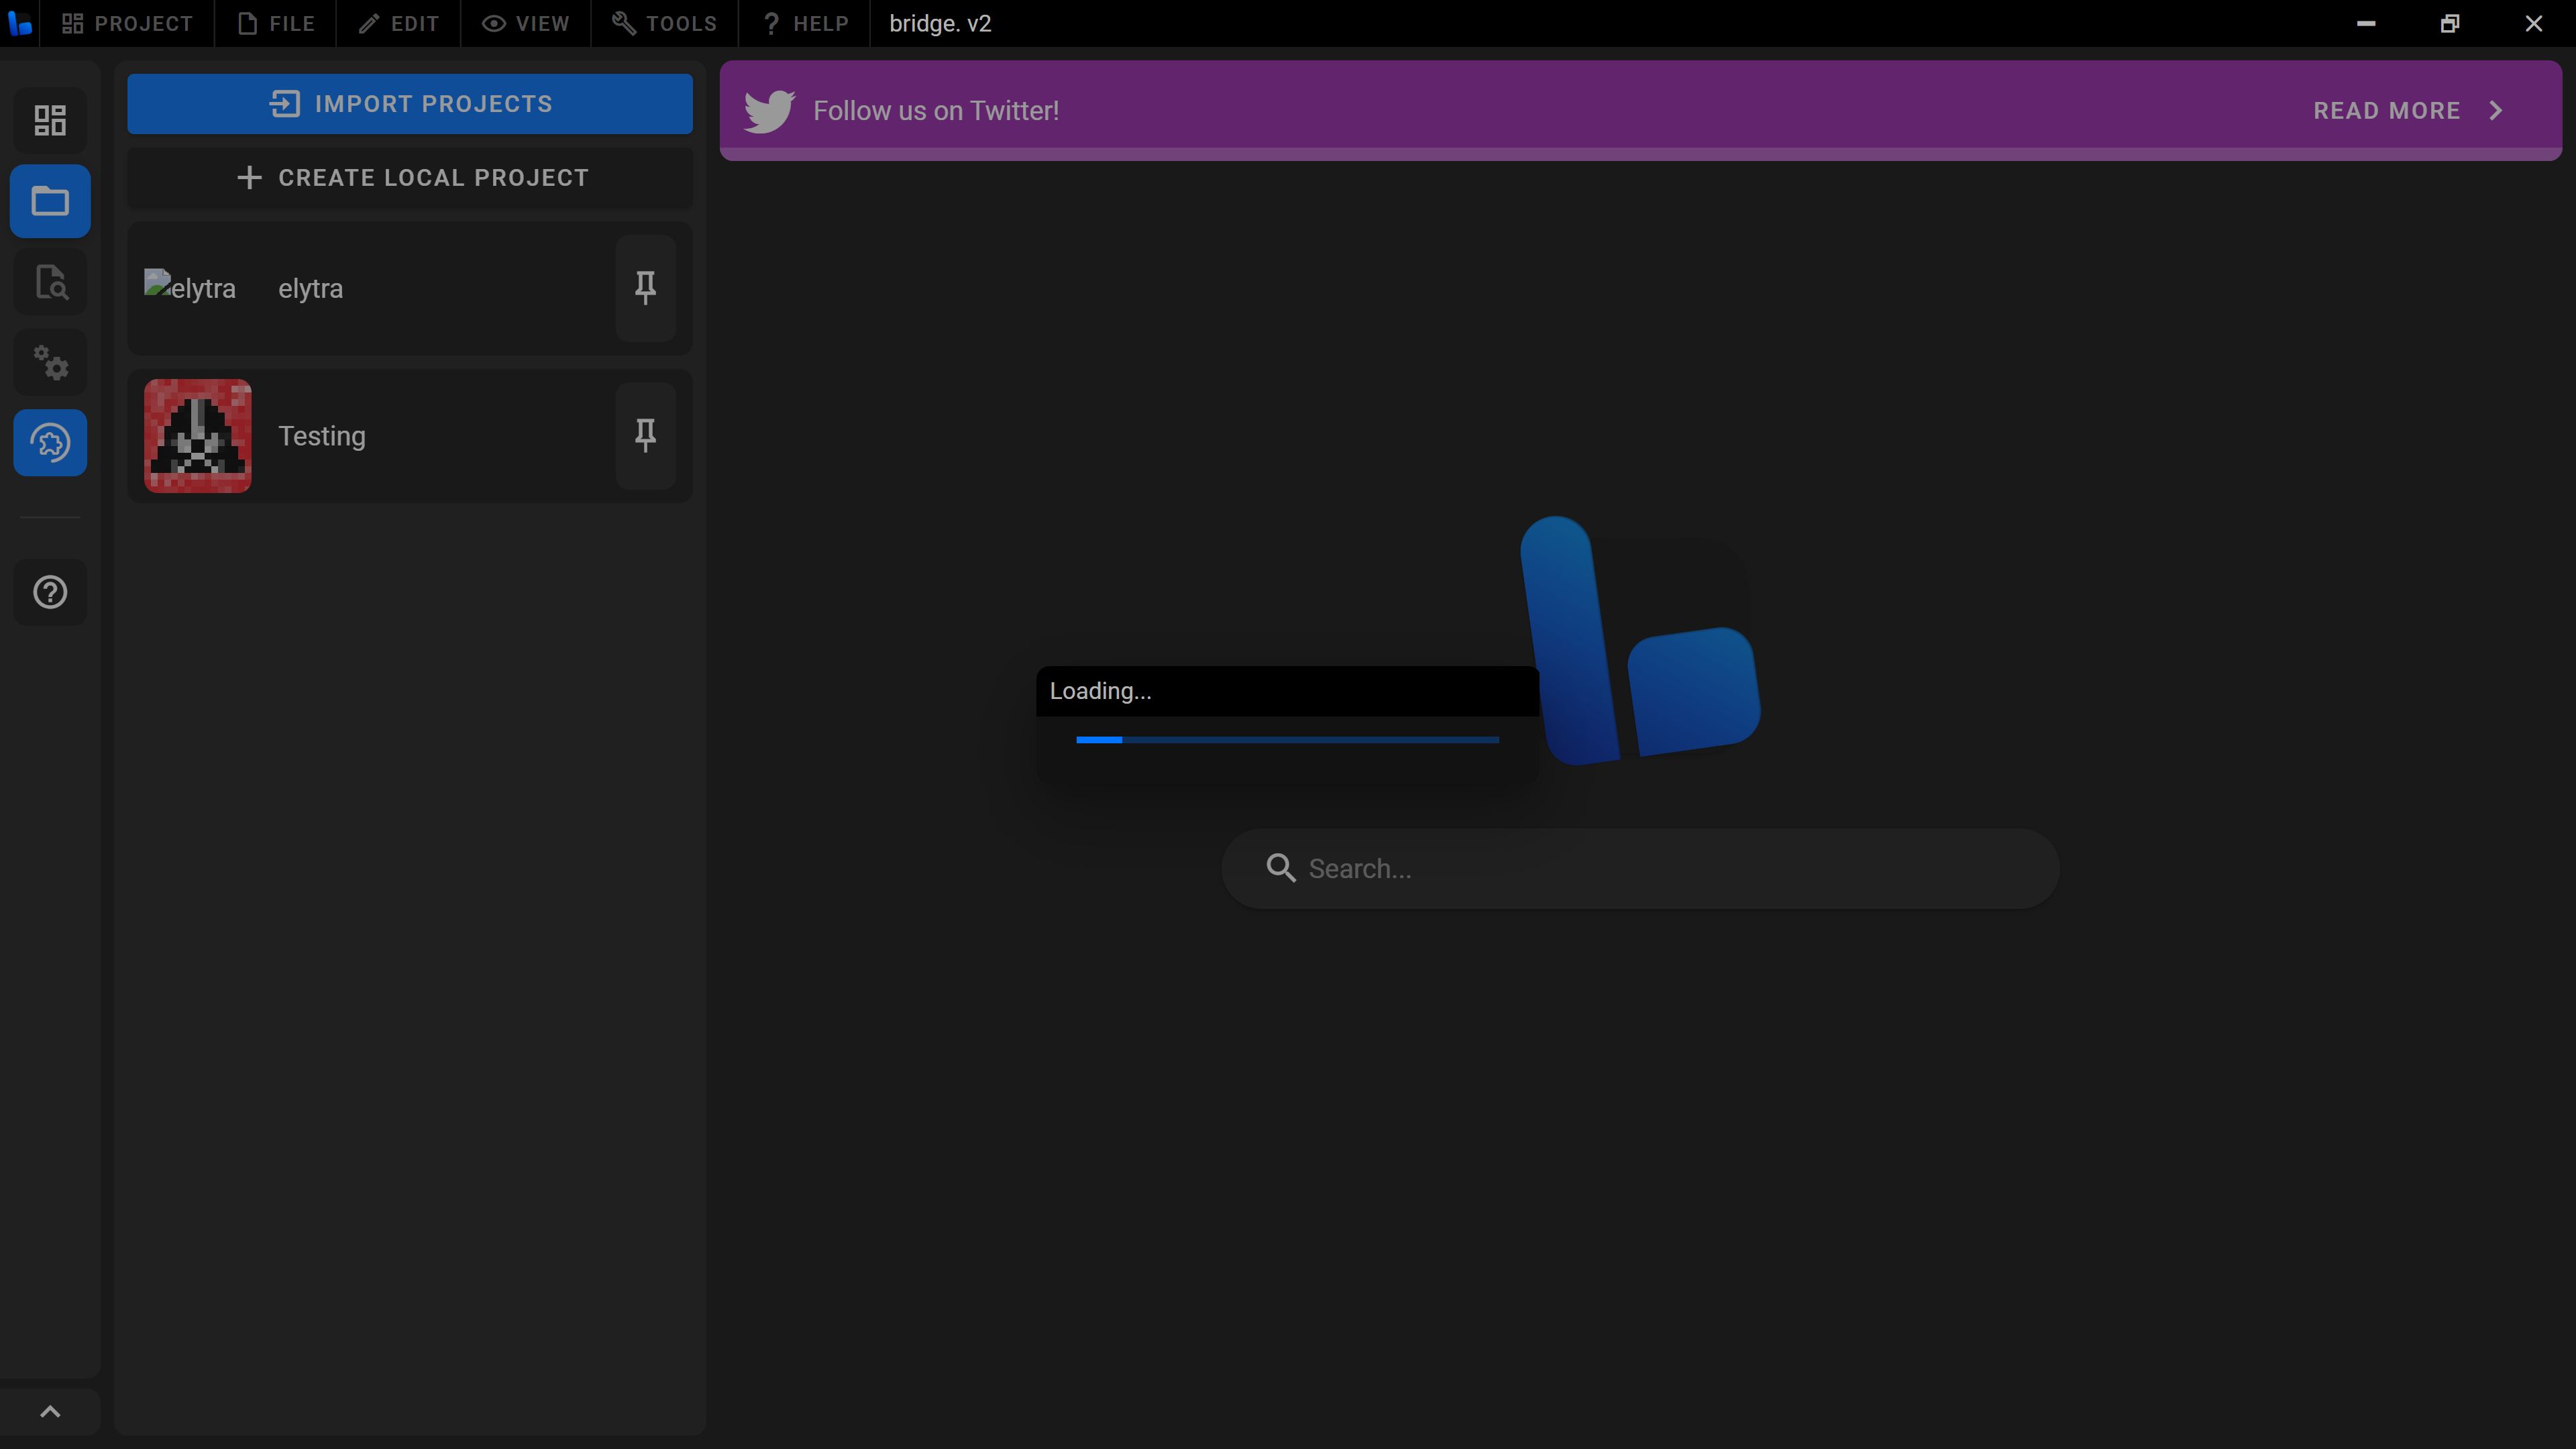Open the Testing project thumbnail
Viewport: 2576px width, 1449px height.
point(197,435)
